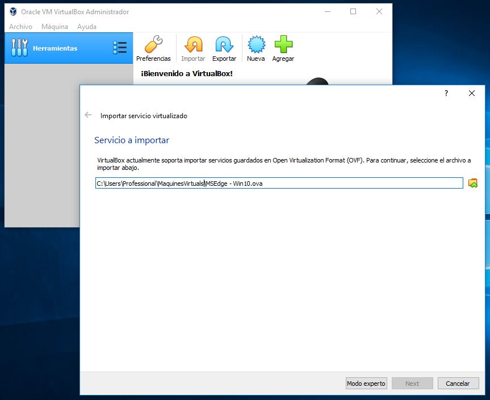This screenshot has width=490, height=400.
Task: Close the import dialog window
Action: [x=472, y=93]
